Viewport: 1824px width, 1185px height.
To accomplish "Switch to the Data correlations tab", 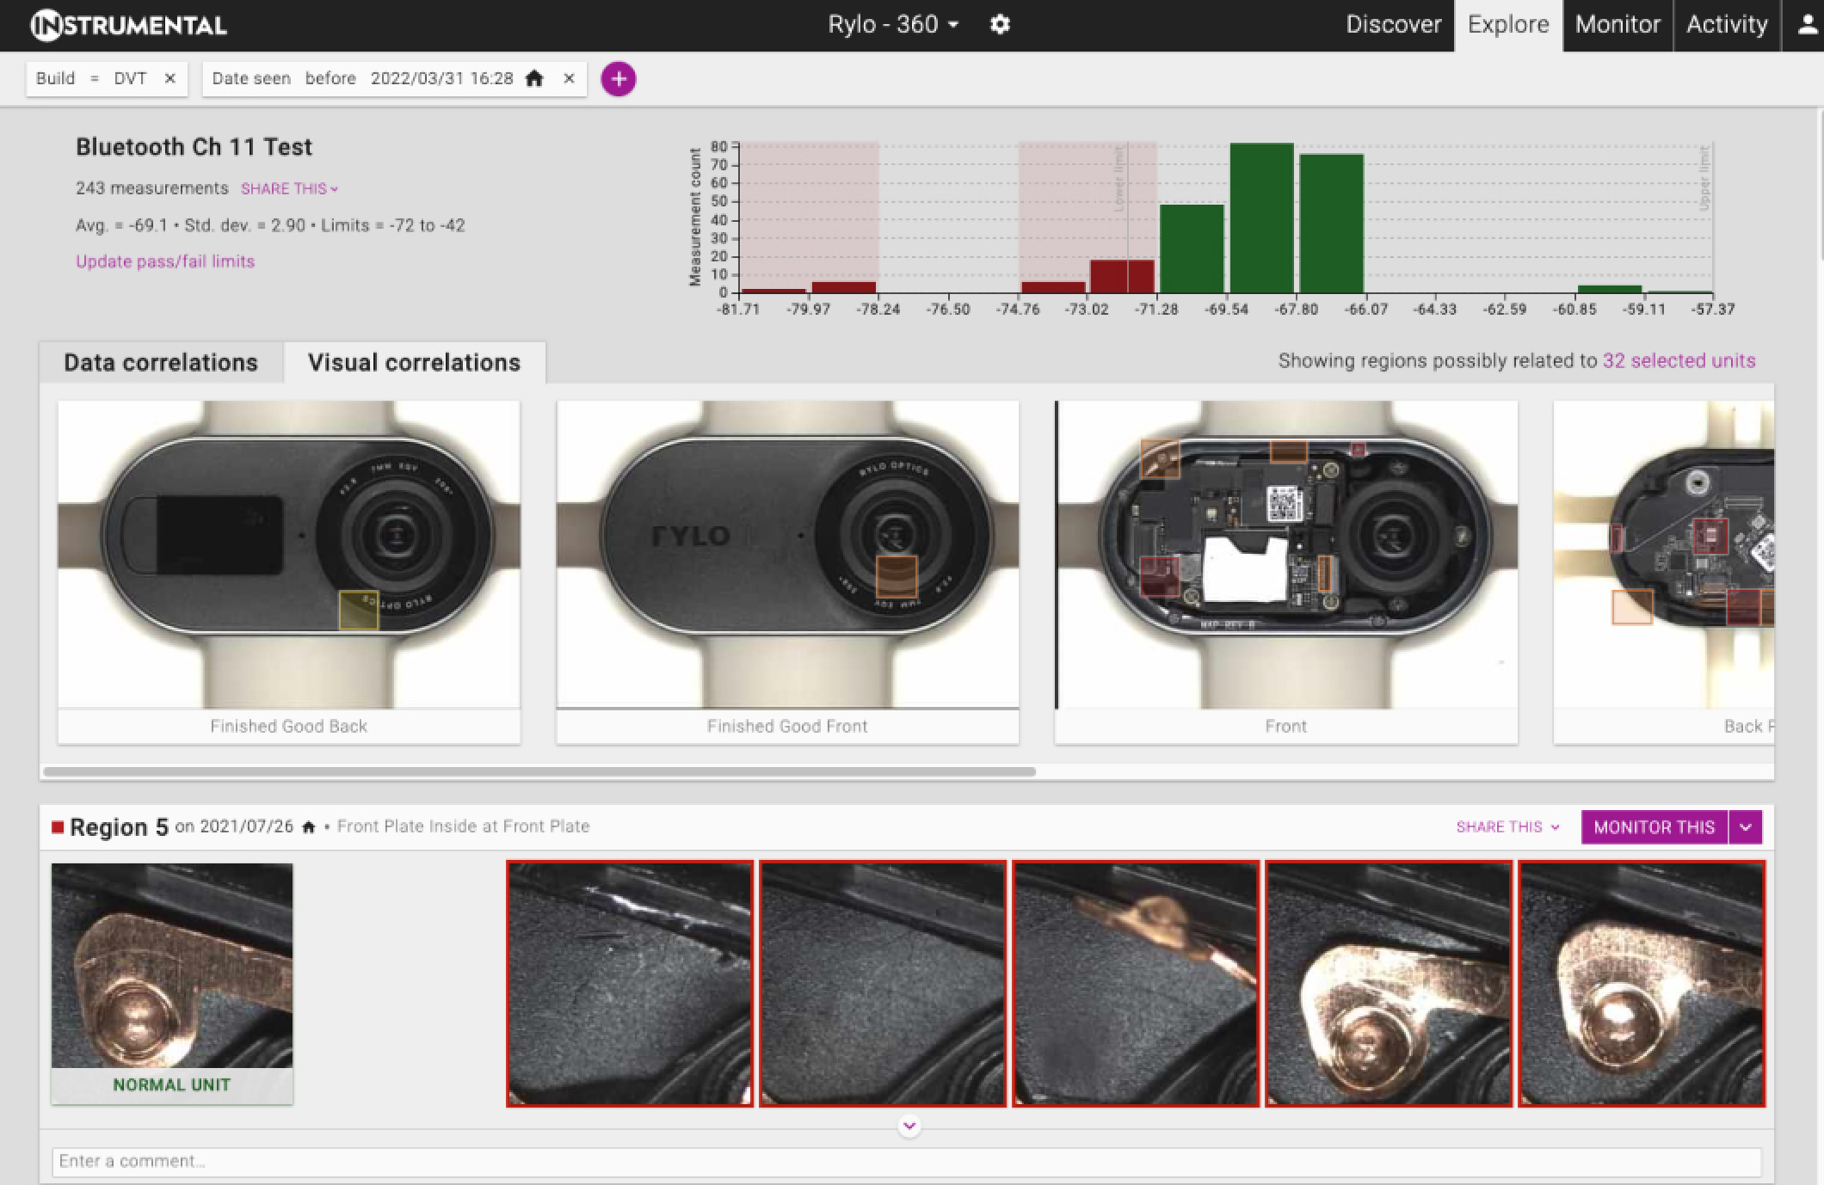I will pos(161,363).
